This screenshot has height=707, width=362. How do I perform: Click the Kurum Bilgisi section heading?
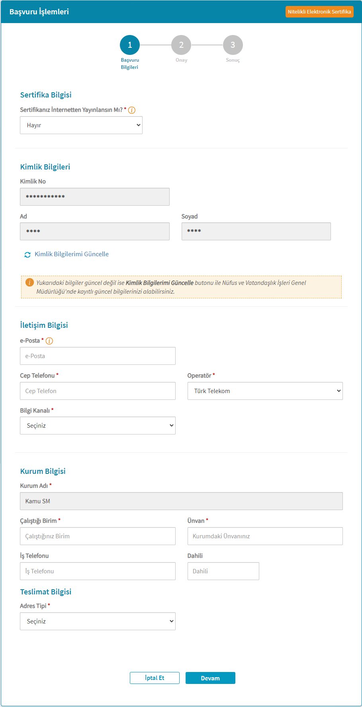tap(43, 471)
